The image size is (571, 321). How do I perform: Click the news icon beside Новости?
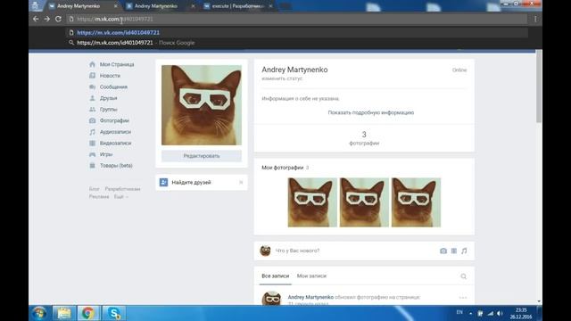[92, 76]
